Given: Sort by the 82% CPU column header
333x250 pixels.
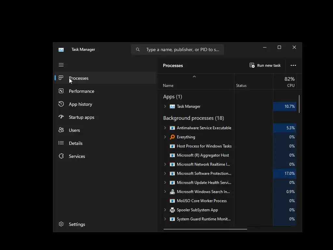Looking at the screenshot, I should pos(285,81).
